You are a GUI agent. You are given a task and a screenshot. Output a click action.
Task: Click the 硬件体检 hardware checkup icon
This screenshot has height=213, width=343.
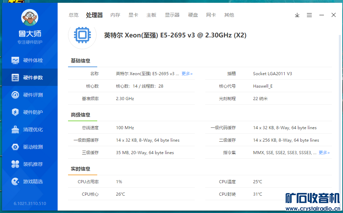(x=15, y=60)
